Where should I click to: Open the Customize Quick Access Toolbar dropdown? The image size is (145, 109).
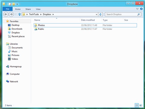pos(17,4)
